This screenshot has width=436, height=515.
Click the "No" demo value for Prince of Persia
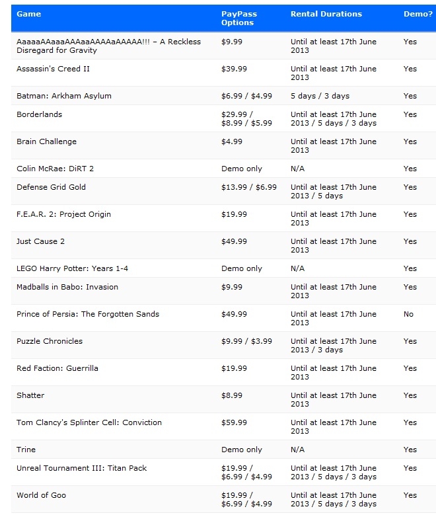(x=408, y=314)
